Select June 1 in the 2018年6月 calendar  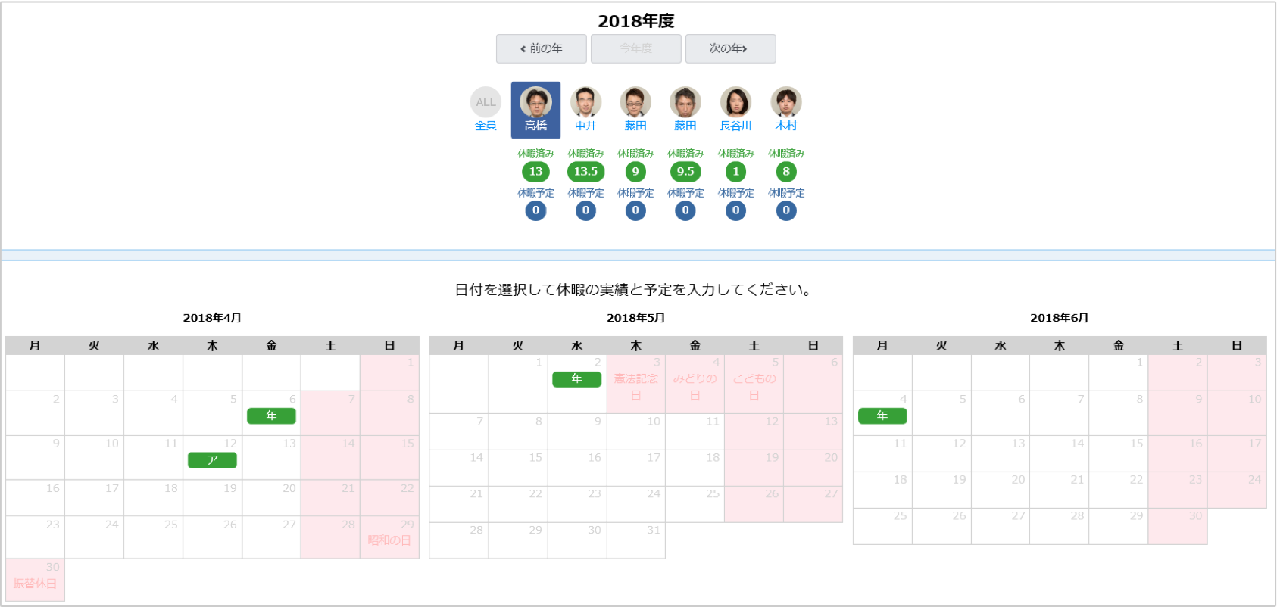pyautogui.click(x=1119, y=373)
